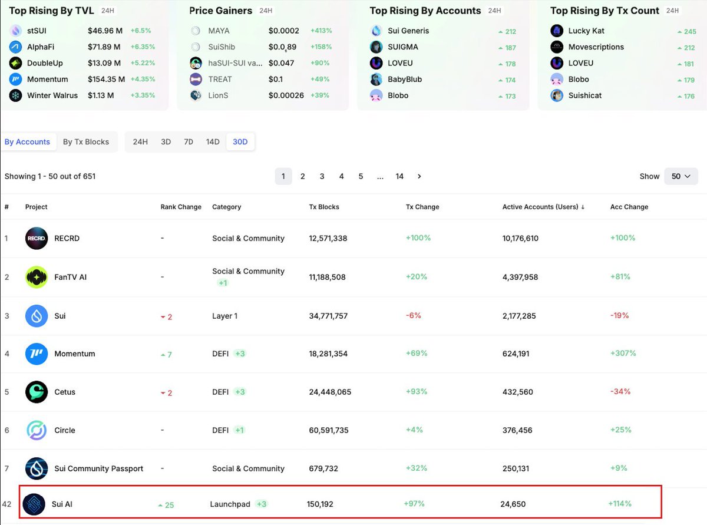Select the 3D time range

point(166,141)
